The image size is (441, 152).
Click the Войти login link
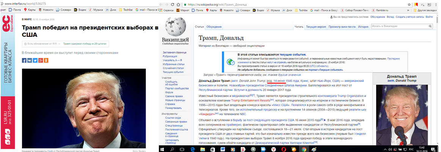[x=429, y=17]
